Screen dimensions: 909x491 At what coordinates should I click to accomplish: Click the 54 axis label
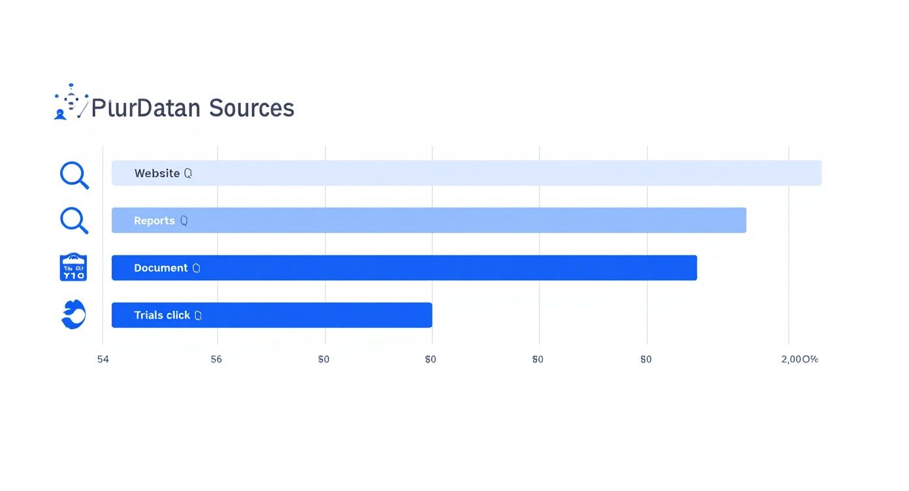103,359
